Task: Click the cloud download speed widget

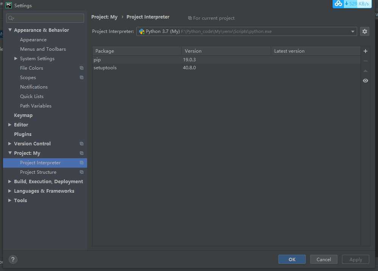Action: tap(352, 4)
